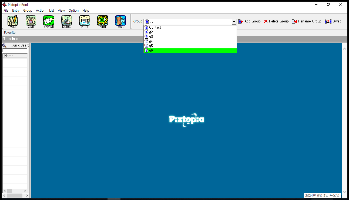The width and height of the screenshot is (349, 200).
Task: Open the Group menu
Action: click(28, 11)
